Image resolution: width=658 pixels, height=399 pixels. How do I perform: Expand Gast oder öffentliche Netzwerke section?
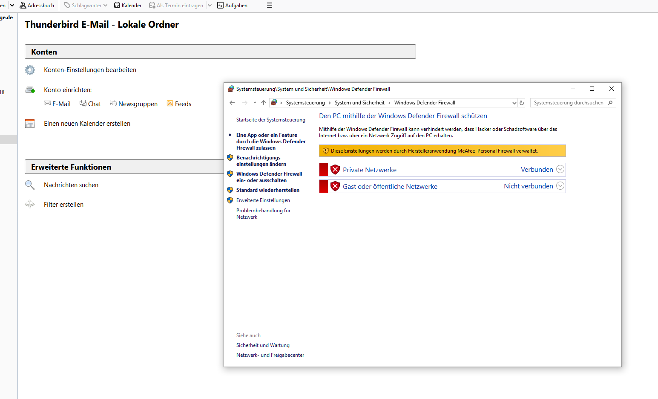click(560, 186)
